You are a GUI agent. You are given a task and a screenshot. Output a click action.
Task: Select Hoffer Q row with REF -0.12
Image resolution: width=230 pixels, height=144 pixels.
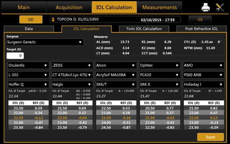[28, 118]
